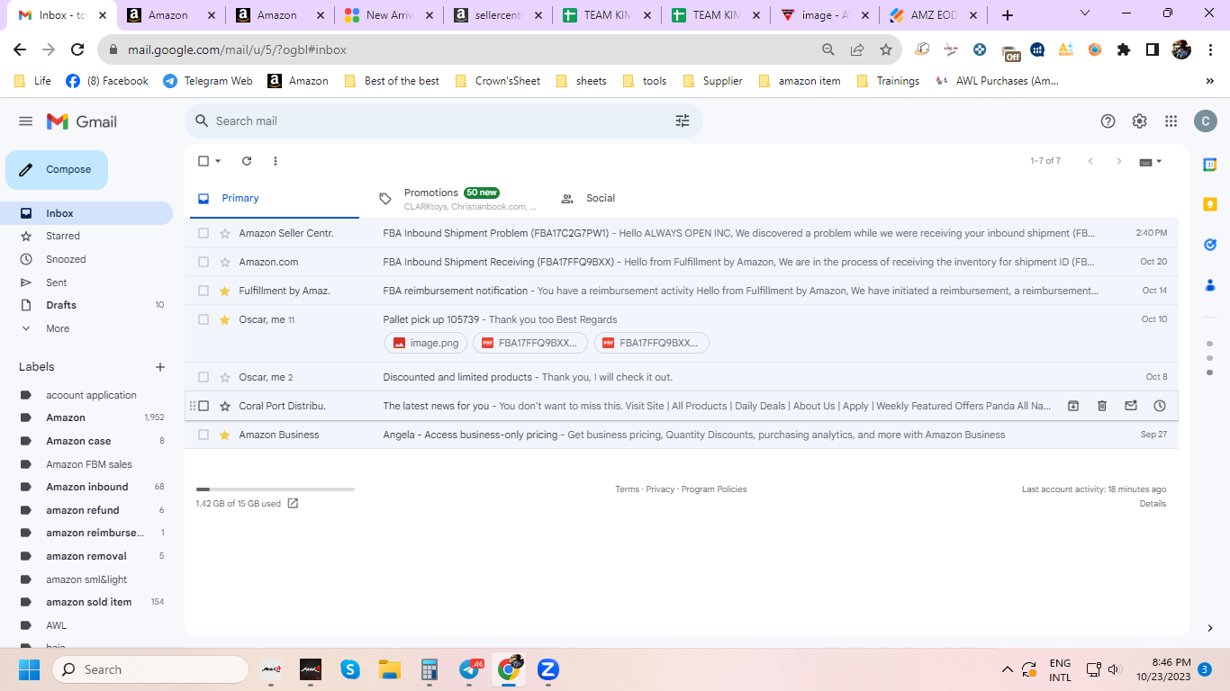Compose a new email

point(57,170)
